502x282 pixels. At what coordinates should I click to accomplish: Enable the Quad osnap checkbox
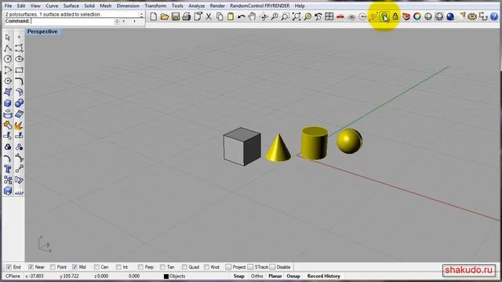pos(184,267)
